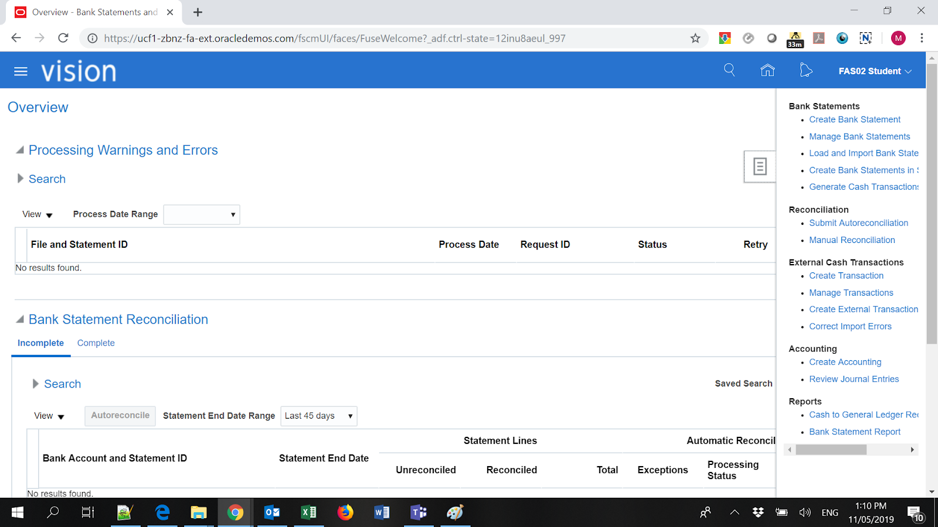The image size is (938, 527).
Task: Click the search icon in the header
Action: [729, 70]
